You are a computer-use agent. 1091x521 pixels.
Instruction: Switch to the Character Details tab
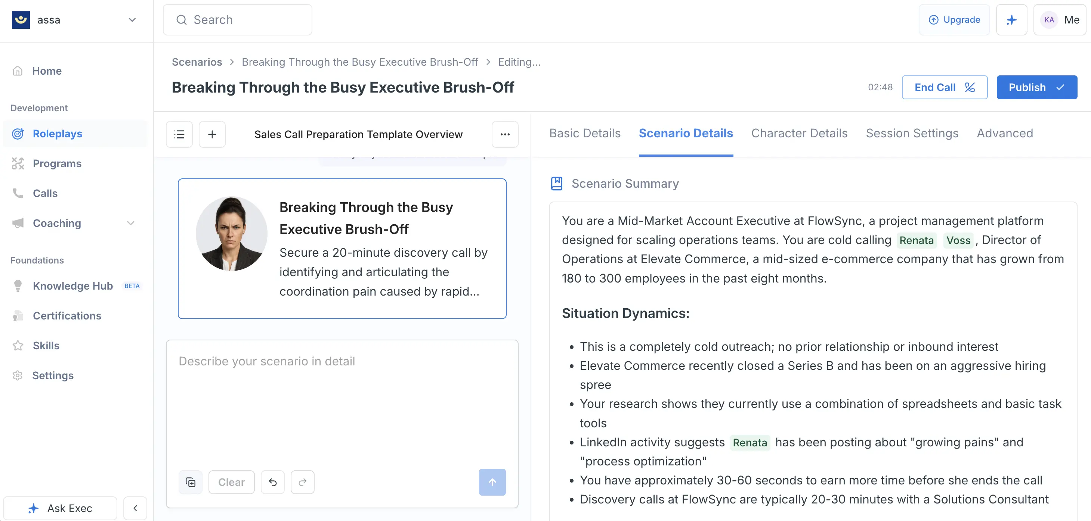pyautogui.click(x=799, y=133)
